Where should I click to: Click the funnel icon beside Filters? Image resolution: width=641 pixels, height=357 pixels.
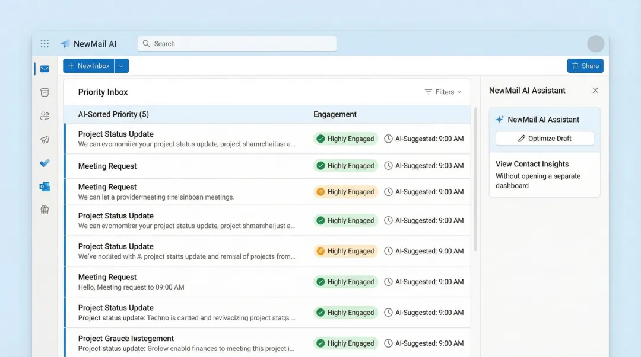[427, 92]
